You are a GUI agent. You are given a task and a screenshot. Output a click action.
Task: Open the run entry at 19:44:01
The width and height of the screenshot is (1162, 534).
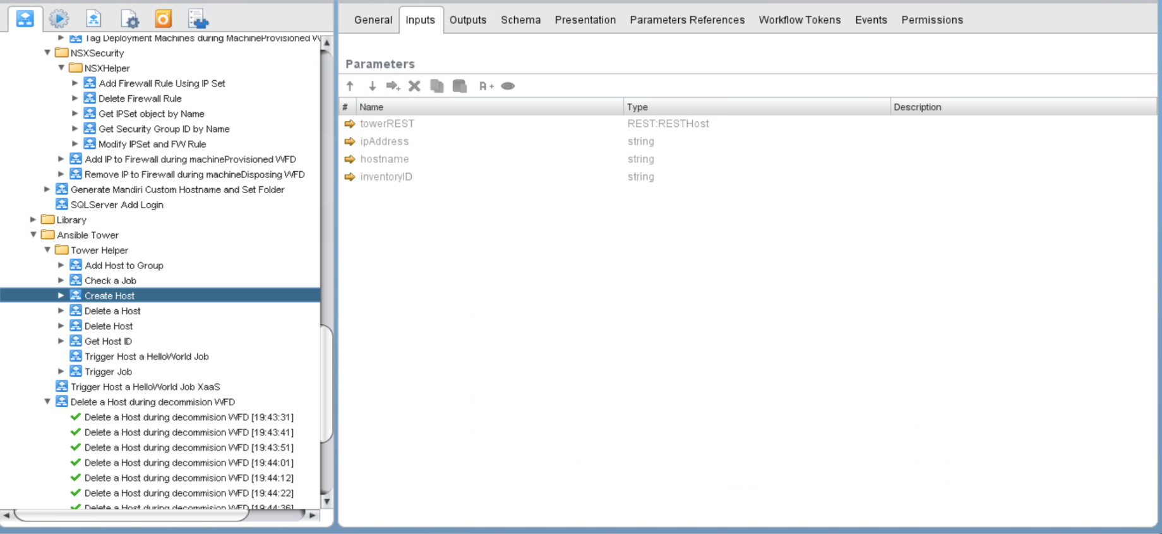(189, 463)
